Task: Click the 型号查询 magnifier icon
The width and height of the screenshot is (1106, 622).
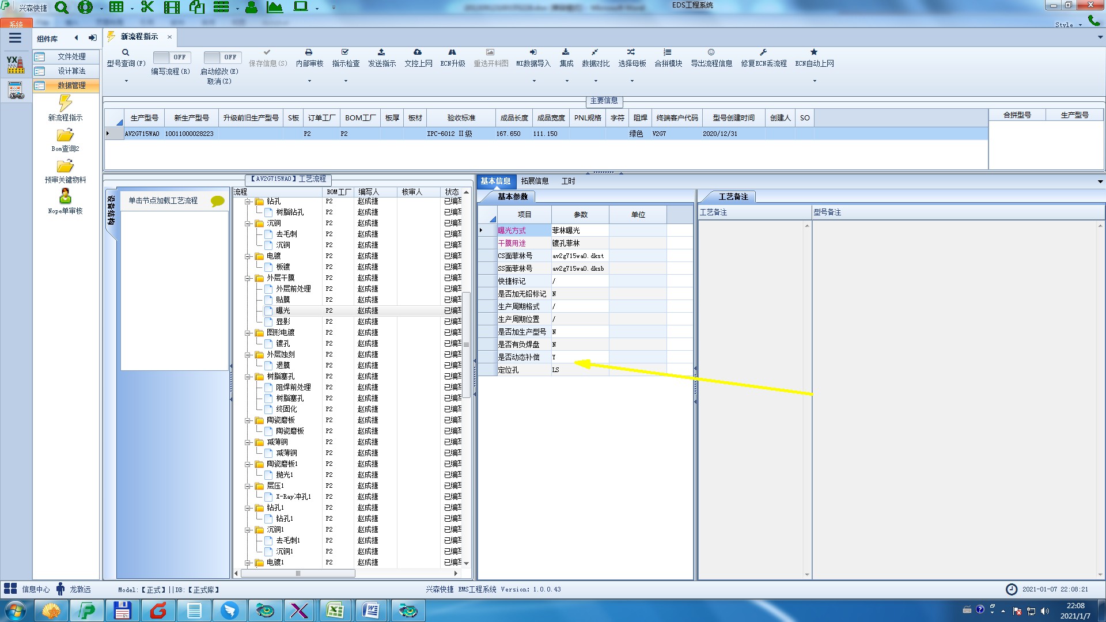Action: click(125, 52)
